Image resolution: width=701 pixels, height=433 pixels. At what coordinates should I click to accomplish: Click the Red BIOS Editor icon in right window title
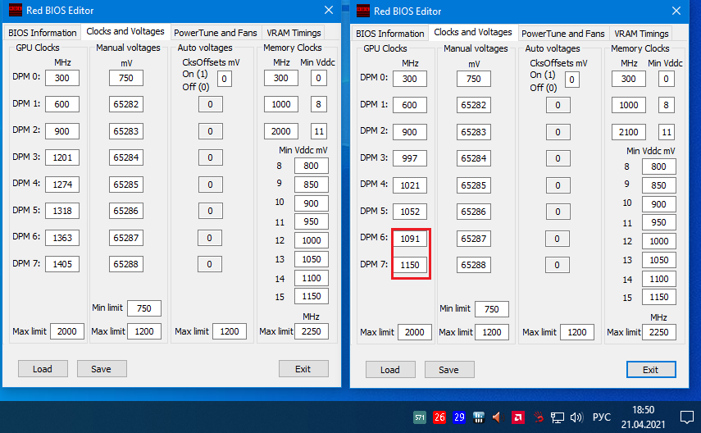363,11
